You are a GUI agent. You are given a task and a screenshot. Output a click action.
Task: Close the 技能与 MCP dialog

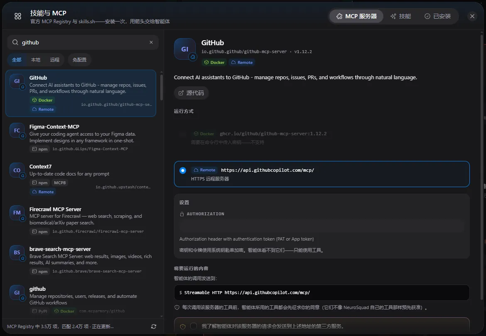472,16
